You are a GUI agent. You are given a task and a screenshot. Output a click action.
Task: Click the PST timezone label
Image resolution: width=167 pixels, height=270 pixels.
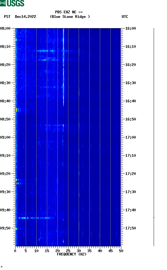(x=7, y=17)
